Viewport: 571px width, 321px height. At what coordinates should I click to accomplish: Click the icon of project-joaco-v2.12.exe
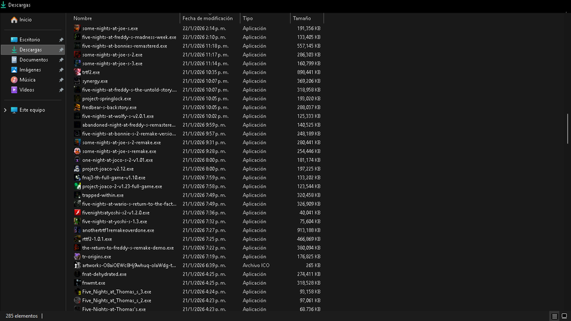(x=77, y=169)
